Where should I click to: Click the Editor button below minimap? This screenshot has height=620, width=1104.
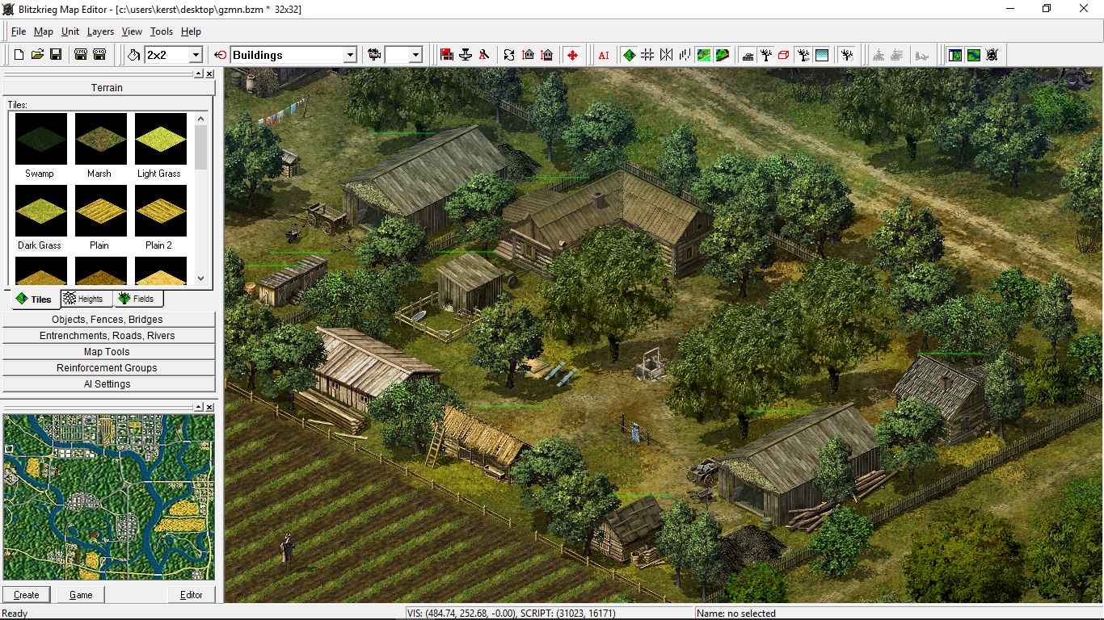point(192,595)
